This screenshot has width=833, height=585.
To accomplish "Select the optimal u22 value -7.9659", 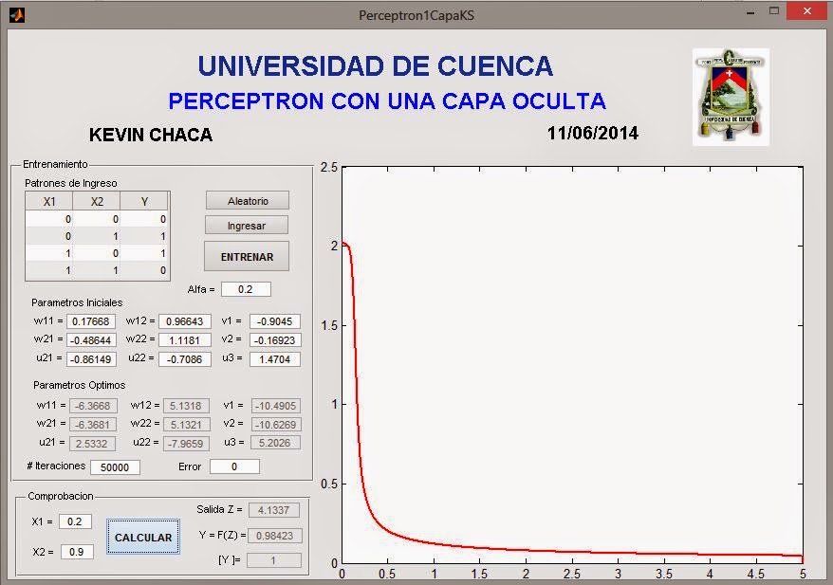I will (186, 444).
